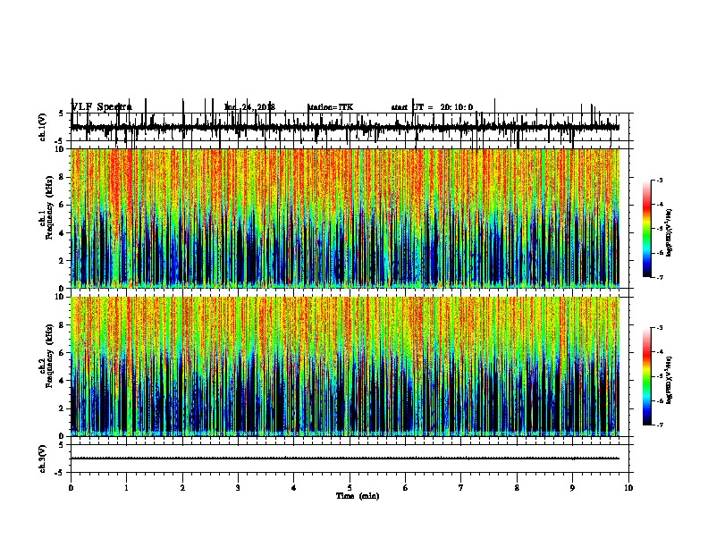Click the log(PSD) label beside ch.2 color bar
The width and height of the screenshot is (708, 547).
click(669, 380)
